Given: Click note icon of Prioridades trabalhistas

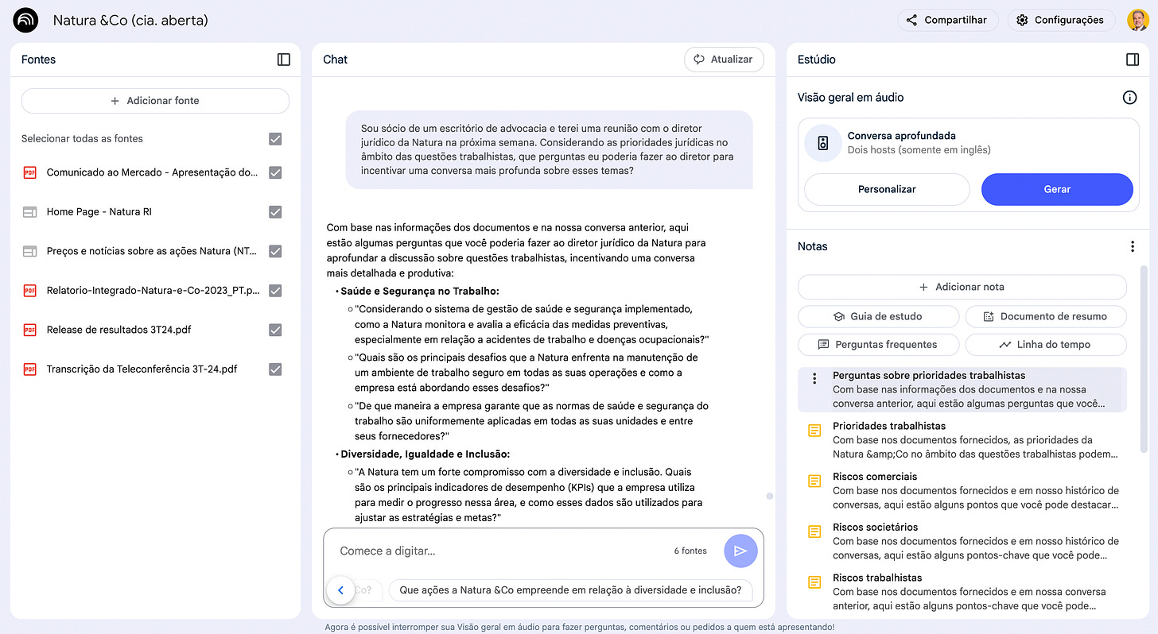Looking at the screenshot, I should [x=814, y=431].
